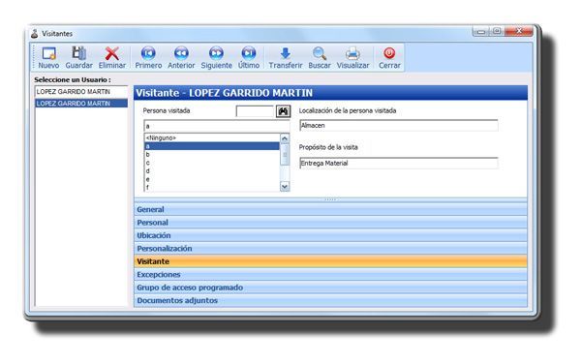Click the Persona visitada code field
Image resolution: width=581 pixels, height=364 pixels.
click(x=255, y=111)
